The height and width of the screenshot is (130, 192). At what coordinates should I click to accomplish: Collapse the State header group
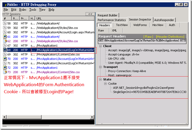pos(100,79)
